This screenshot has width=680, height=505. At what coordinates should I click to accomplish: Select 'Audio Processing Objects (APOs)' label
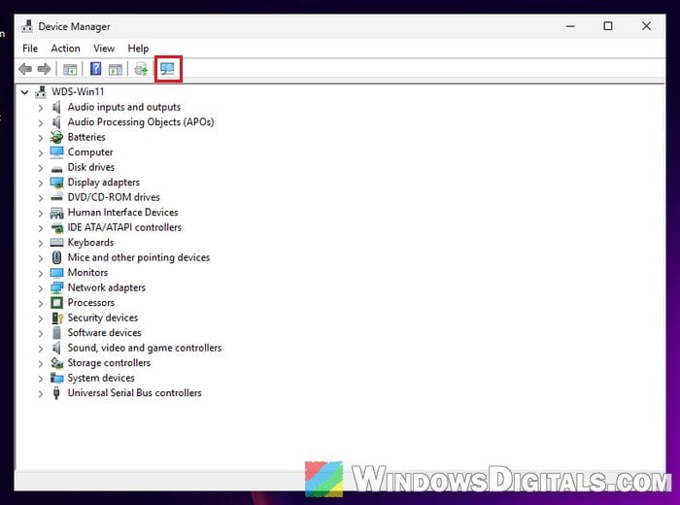(x=141, y=122)
